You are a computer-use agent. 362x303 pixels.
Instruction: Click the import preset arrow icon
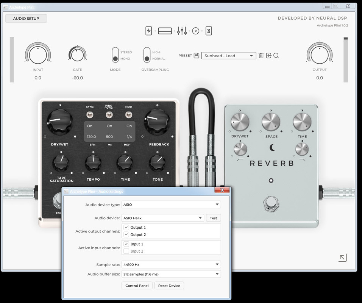[268, 56]
